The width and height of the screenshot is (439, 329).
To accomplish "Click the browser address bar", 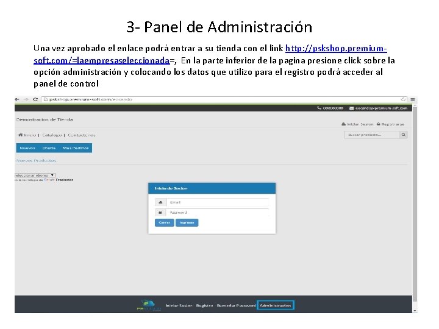I will (x=224, y=99).
